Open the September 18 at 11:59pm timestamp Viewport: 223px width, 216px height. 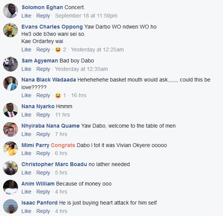[86, 16]
